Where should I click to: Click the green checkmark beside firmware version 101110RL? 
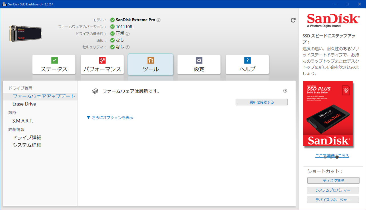[x=112, y=27]
